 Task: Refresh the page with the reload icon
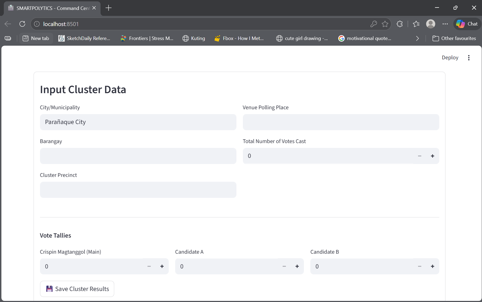click(x=22, y=24)
